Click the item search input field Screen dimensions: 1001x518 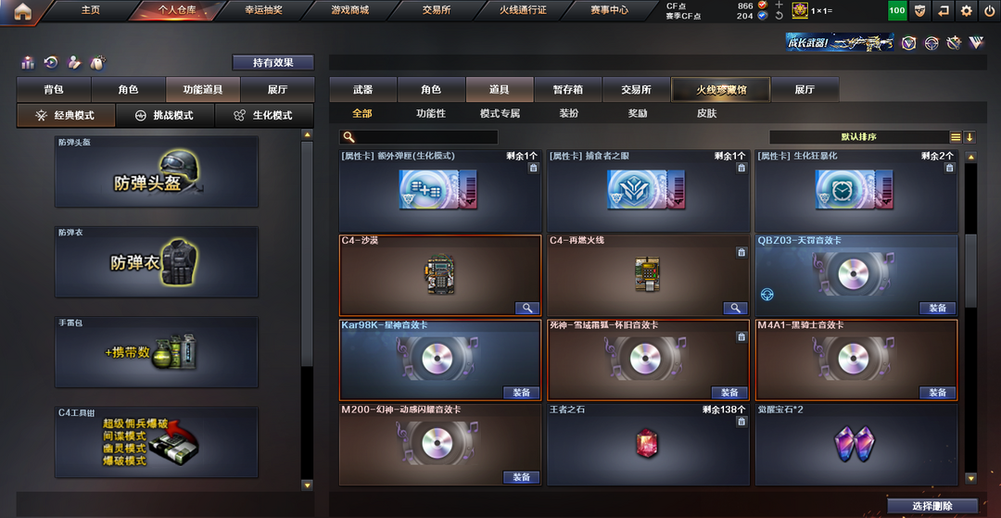(x=419, y=137)
